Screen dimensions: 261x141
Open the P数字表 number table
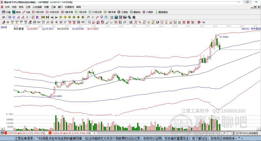click(x=67, y=12)
